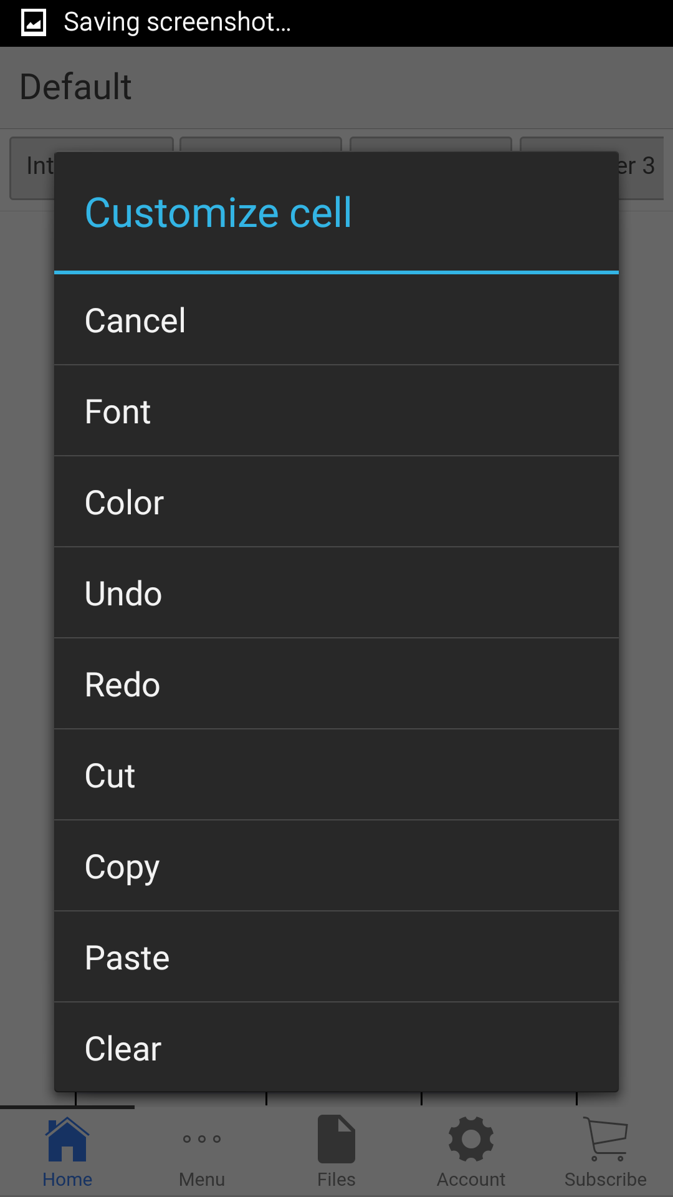Click the Home tab label

(67, 1180)
